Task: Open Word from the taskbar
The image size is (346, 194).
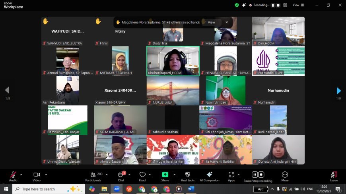Action: 191,189
